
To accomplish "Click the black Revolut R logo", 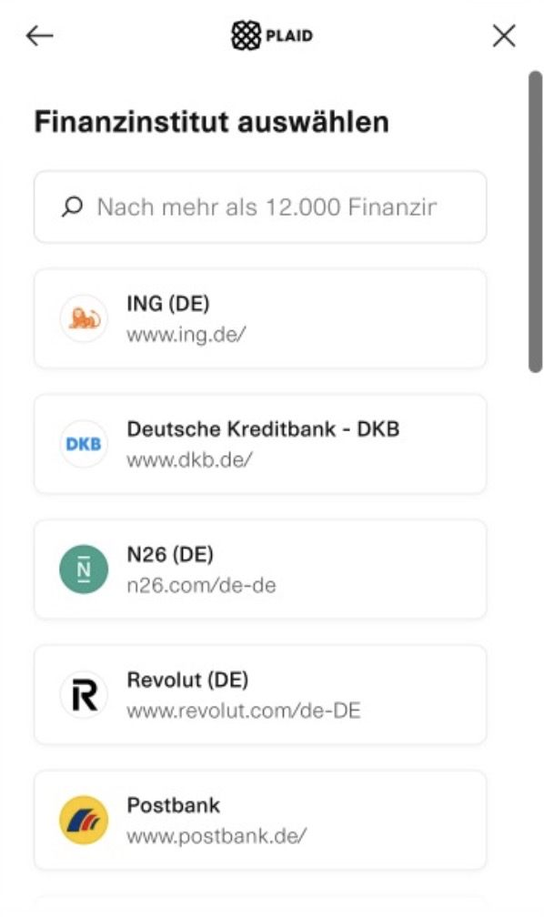I will 84,695.
